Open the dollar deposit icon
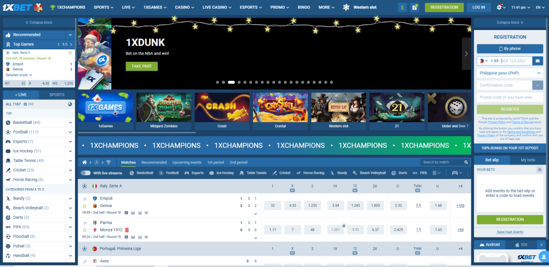Screen dimensions: 549x267 (402, 8)
